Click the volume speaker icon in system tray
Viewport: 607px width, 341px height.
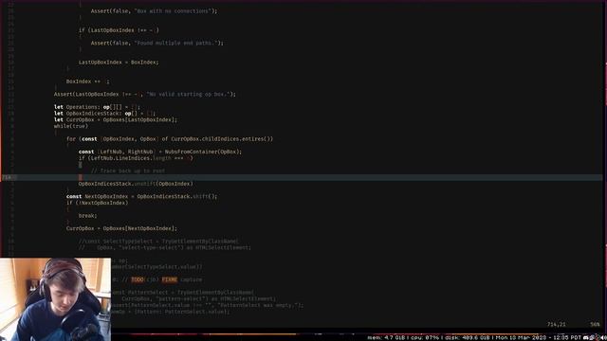tap(603, 337)
